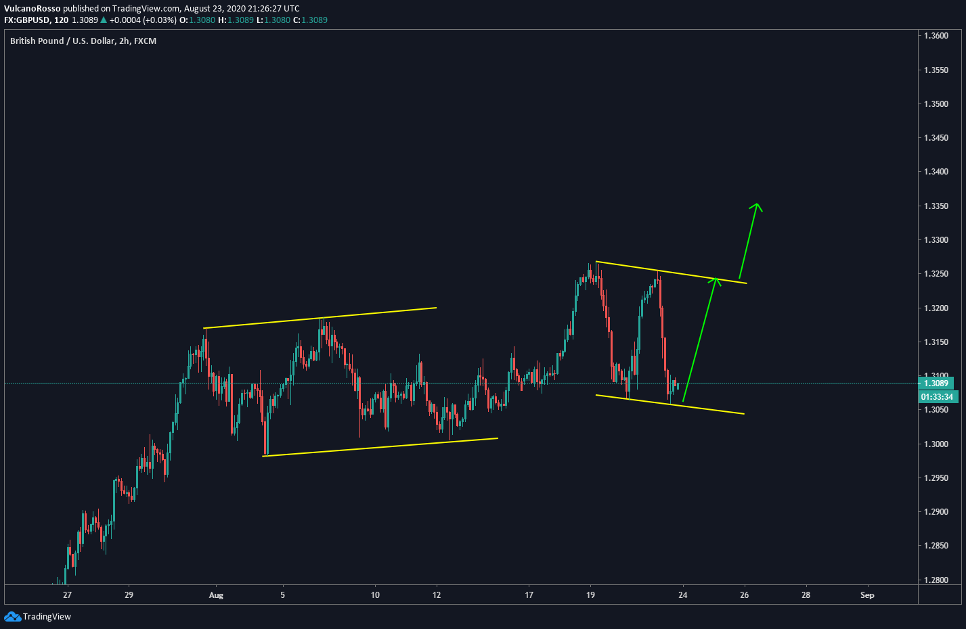Click date label 26 on time axis
Image resolution: width=966 pixels, height=629 pixels.
[745, 595]
